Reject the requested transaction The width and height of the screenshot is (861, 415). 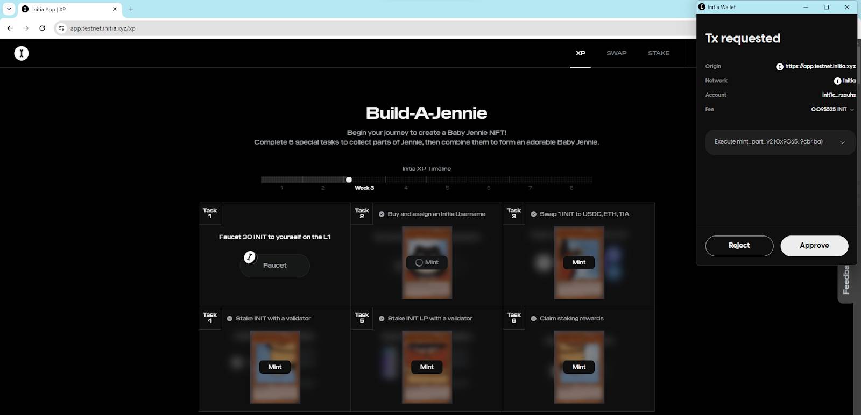[739, 246]
